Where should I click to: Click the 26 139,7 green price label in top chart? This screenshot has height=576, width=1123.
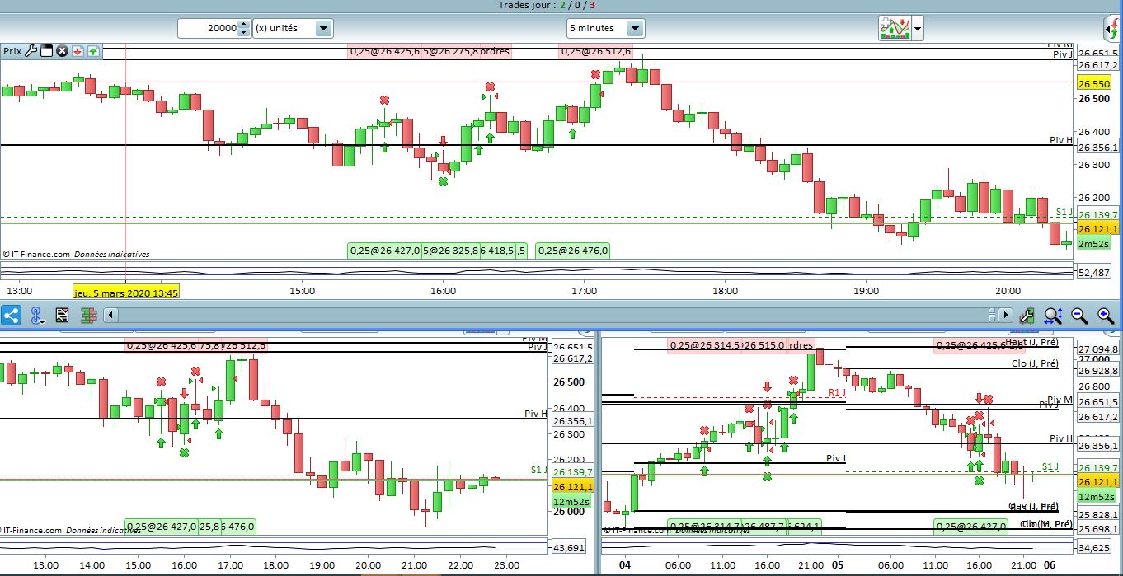(x=1098, y=214)
